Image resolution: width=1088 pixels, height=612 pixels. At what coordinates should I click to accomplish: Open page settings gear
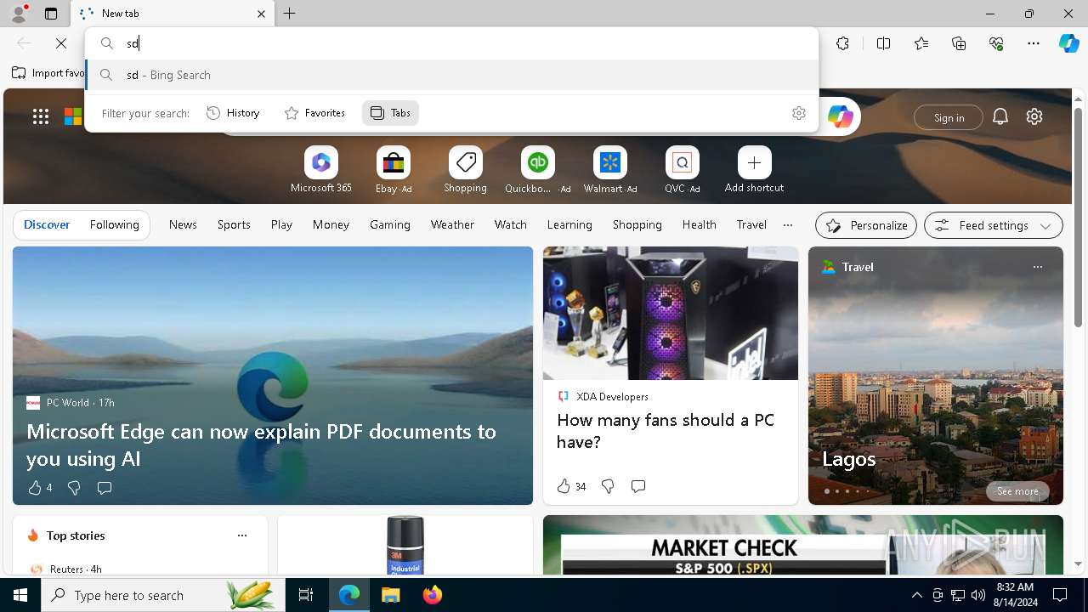pos(1034,117)
